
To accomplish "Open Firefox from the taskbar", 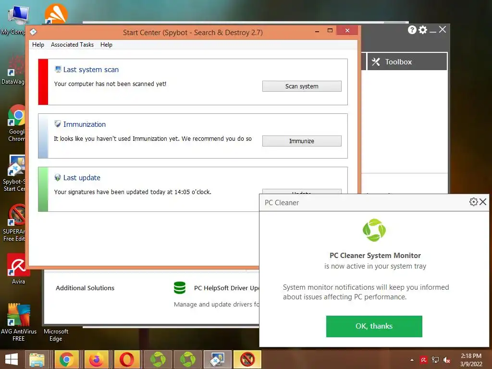I will click(96, 359).
